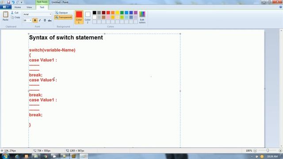Click vertical scrollbar down arrow
The width and height of the screenshot is (283, 159).
pyautogui.click(x=281, y=146)
